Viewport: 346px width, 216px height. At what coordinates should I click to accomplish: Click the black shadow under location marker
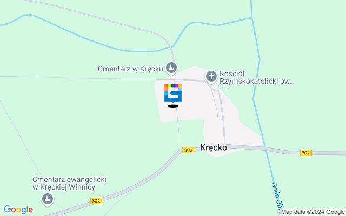pyautogui.click(x=173, y=106)
